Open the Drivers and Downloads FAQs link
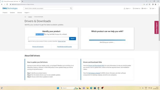The height and width of the screenshot is (90, 160). [x=96, y=65]
